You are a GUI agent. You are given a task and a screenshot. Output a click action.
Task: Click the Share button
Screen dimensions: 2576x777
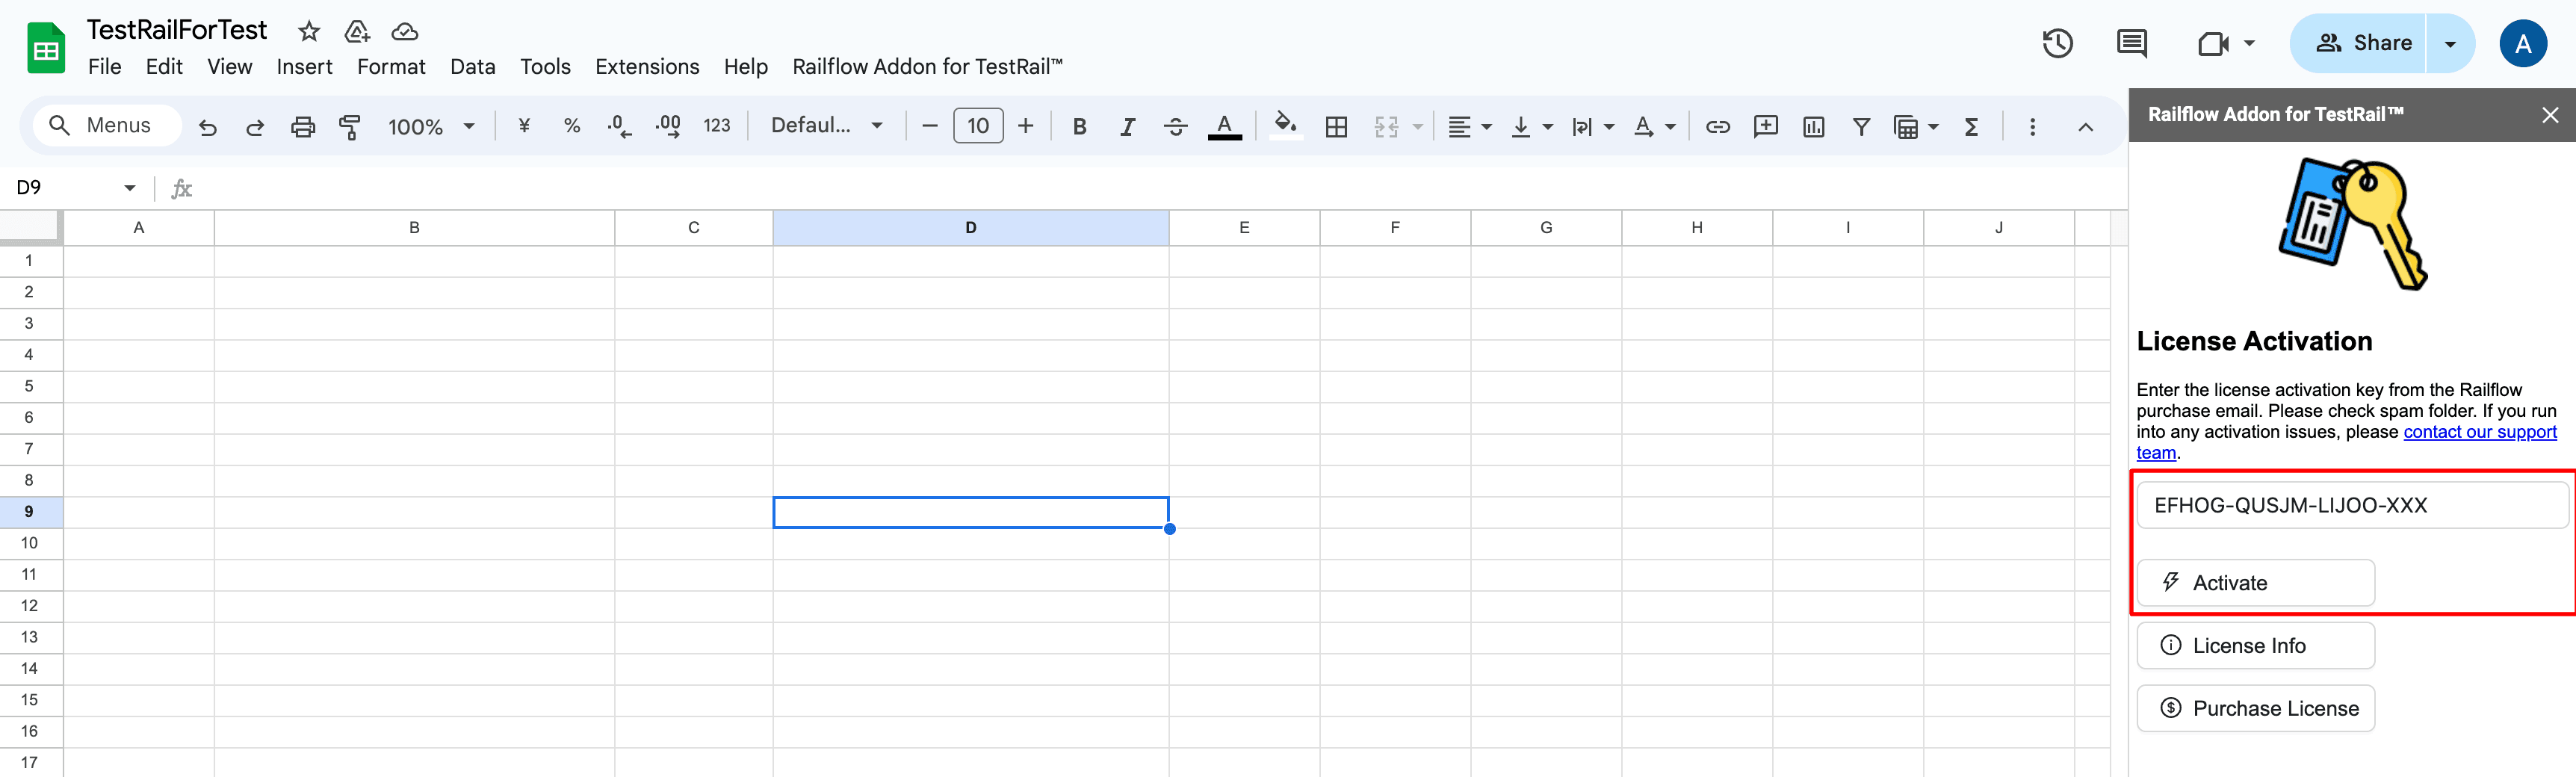(2359, 43)
